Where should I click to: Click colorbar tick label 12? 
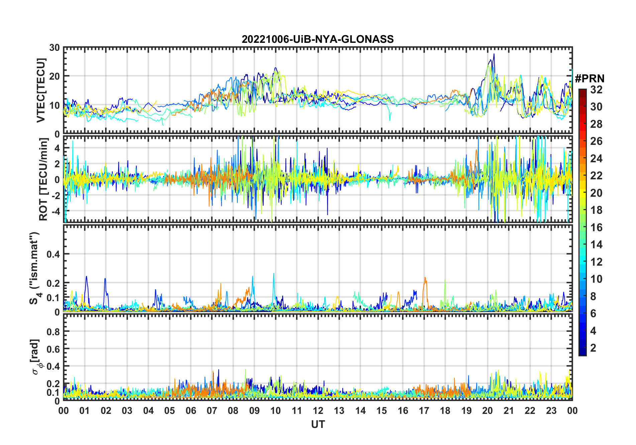point(596,262)
